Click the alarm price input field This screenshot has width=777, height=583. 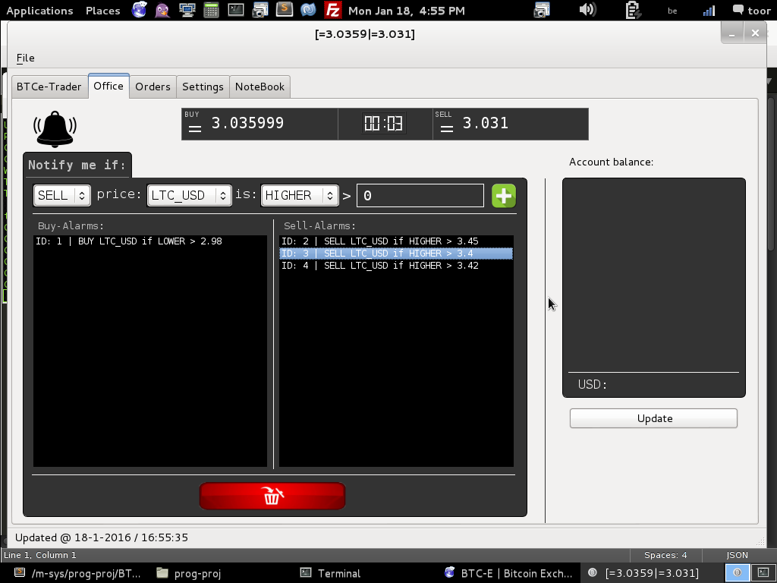point(420,195)
